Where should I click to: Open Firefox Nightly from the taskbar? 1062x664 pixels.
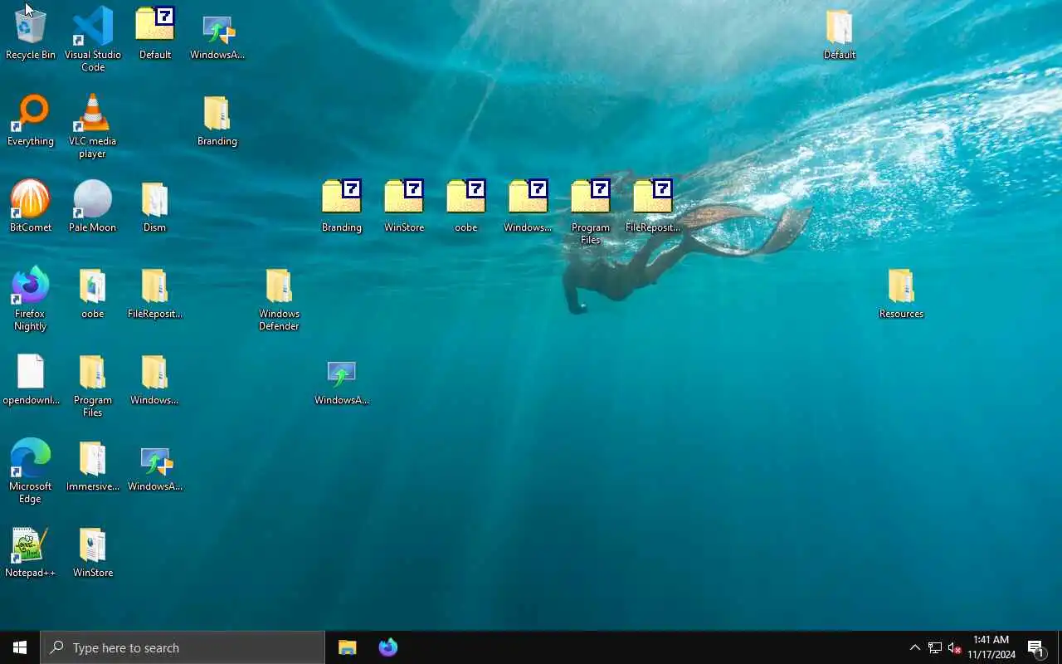coord(387,647)
